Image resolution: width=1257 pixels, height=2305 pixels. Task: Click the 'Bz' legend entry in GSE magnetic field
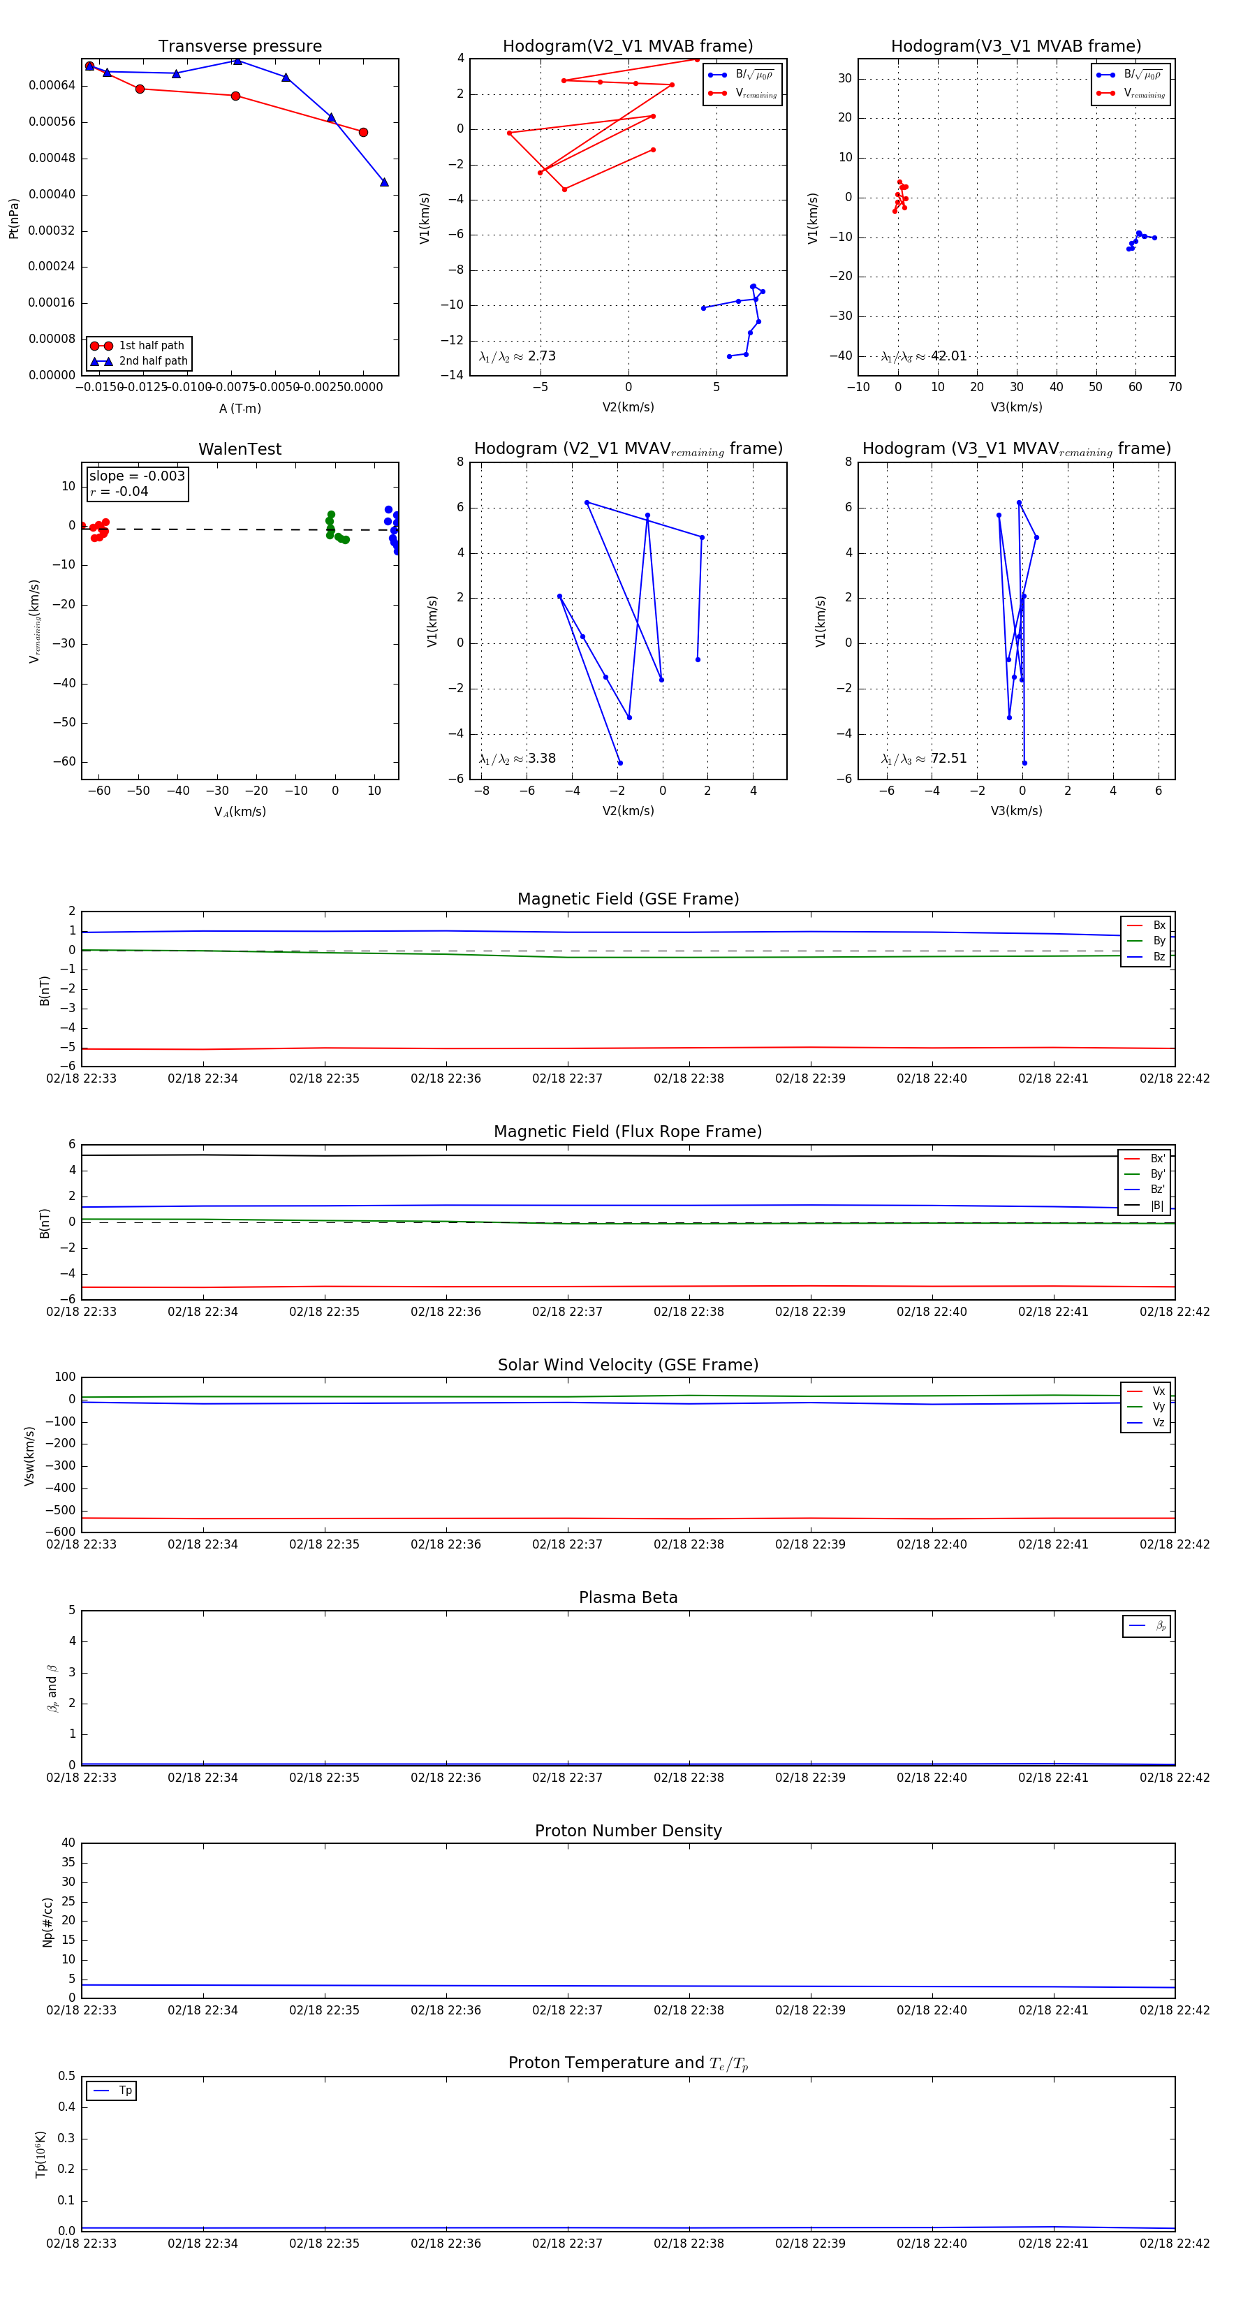pyautogui.click(x=1146, y=956)
